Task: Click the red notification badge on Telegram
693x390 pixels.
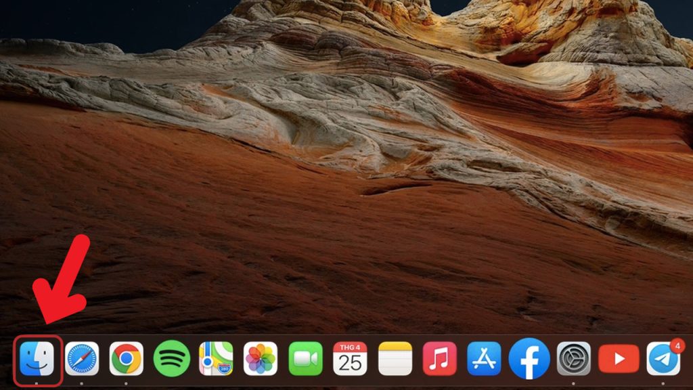Action: click(x=675, y=346)
